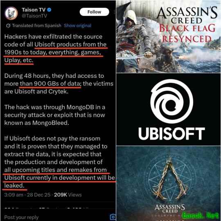Open the Taison TV display name
The width and height of the screenshot is (221, 221).
[x=34, y=10]
